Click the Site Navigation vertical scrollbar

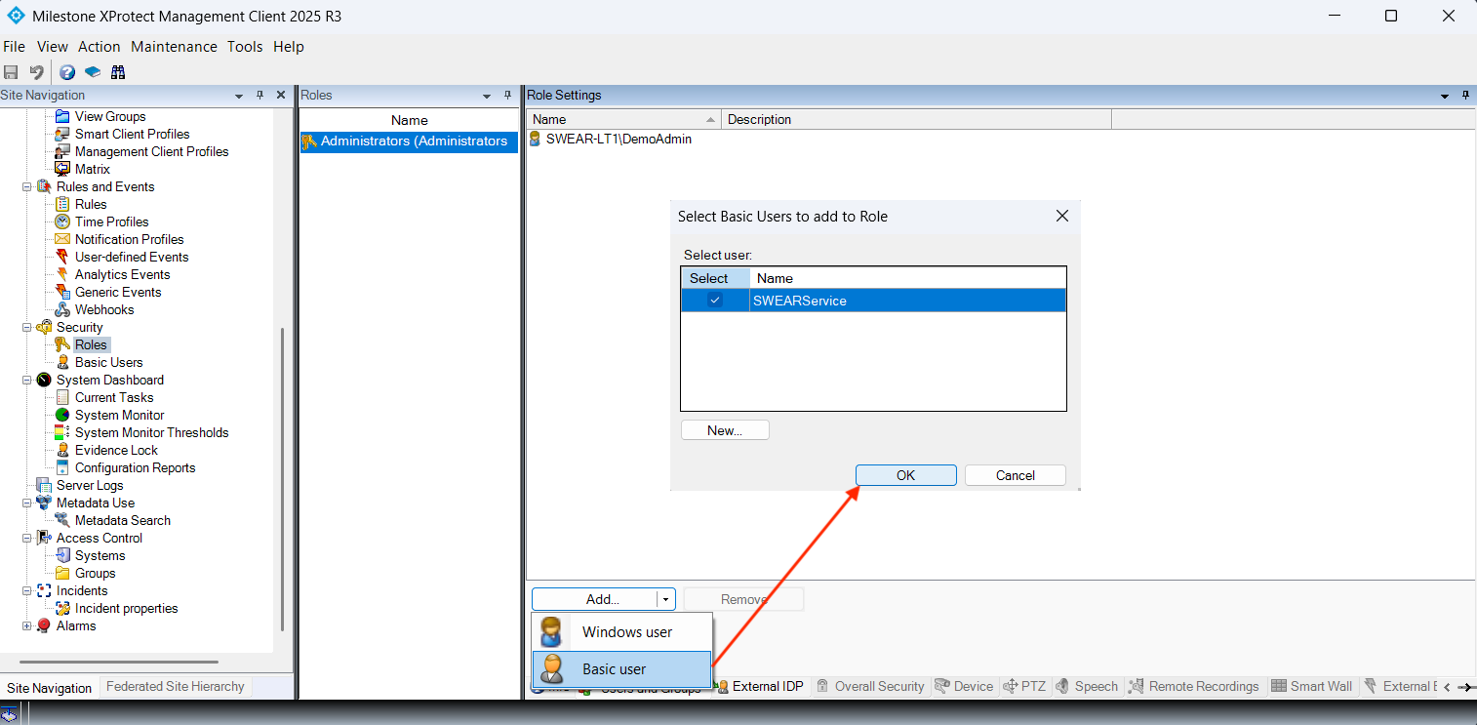pos(282,478)
